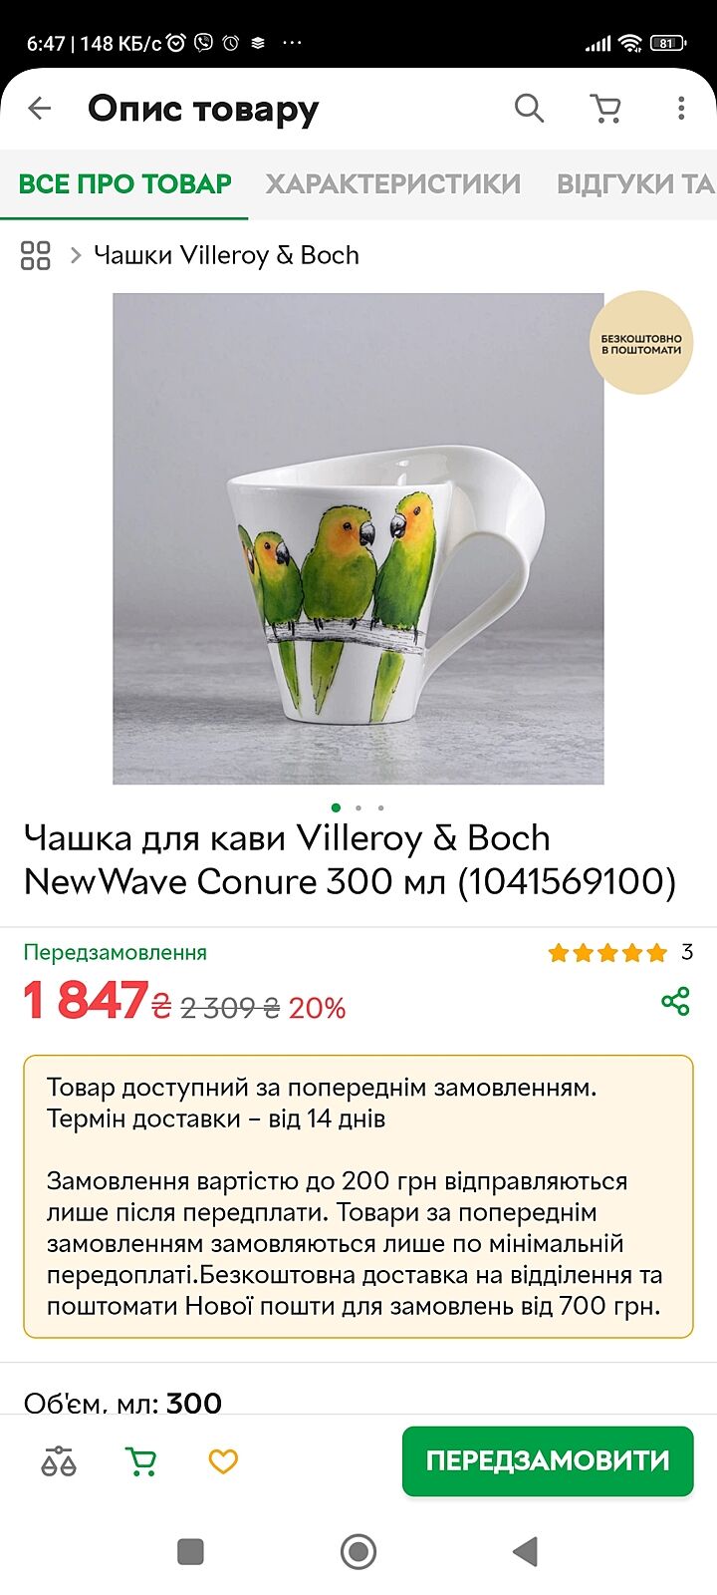Open the cart icon in top bar
This screenshot has height=1595, width=717.
(x=605, y=108)
